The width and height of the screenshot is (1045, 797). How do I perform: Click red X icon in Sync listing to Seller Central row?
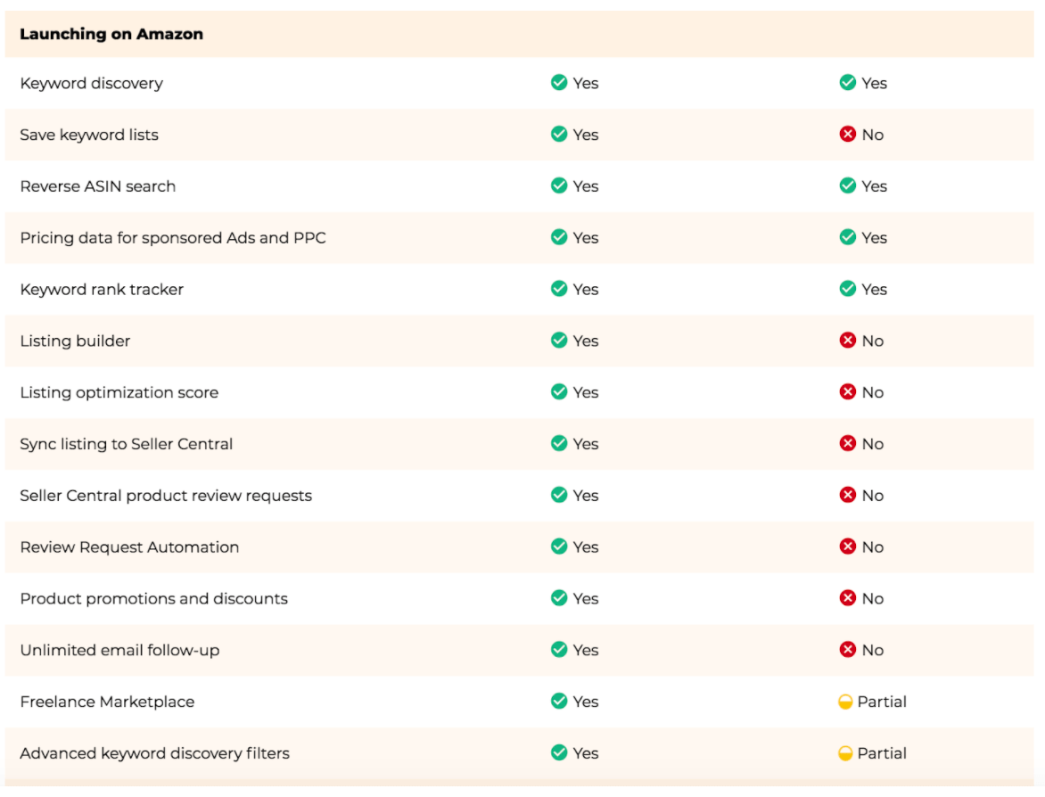848,444
